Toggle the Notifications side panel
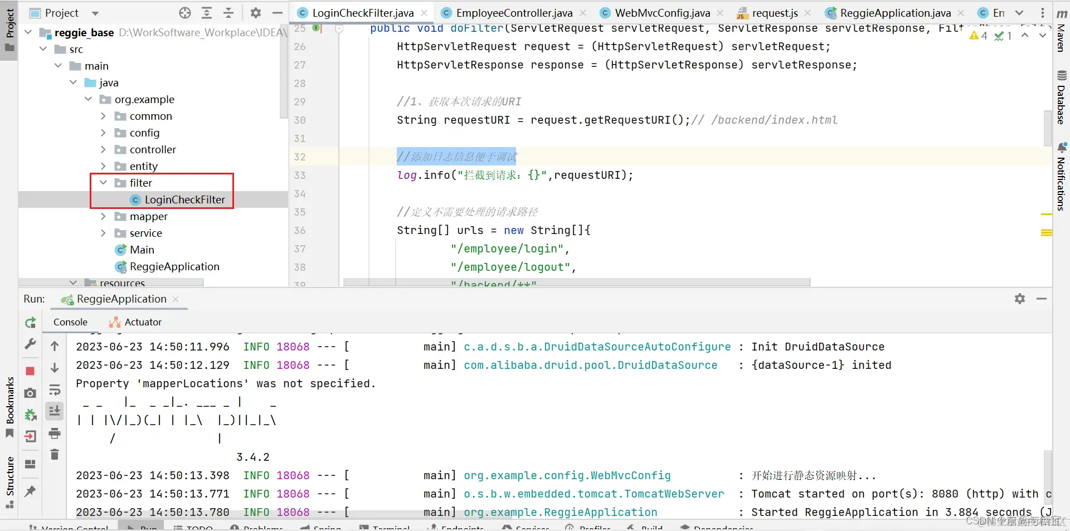The height and width of the screenshot is (531, 1070). (1062, 177)
